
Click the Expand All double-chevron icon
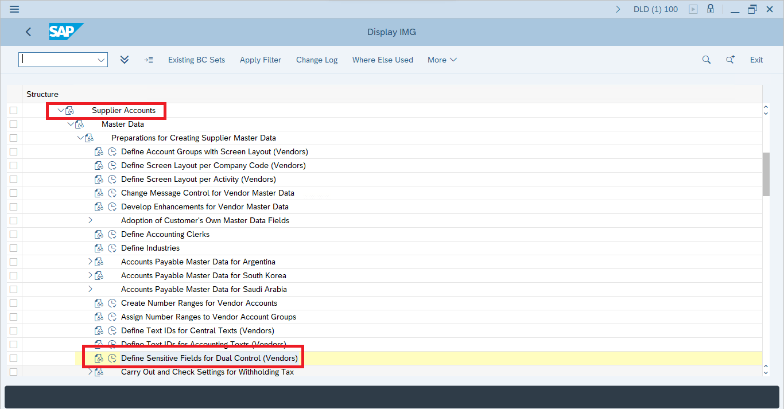(x=125, y=60)
